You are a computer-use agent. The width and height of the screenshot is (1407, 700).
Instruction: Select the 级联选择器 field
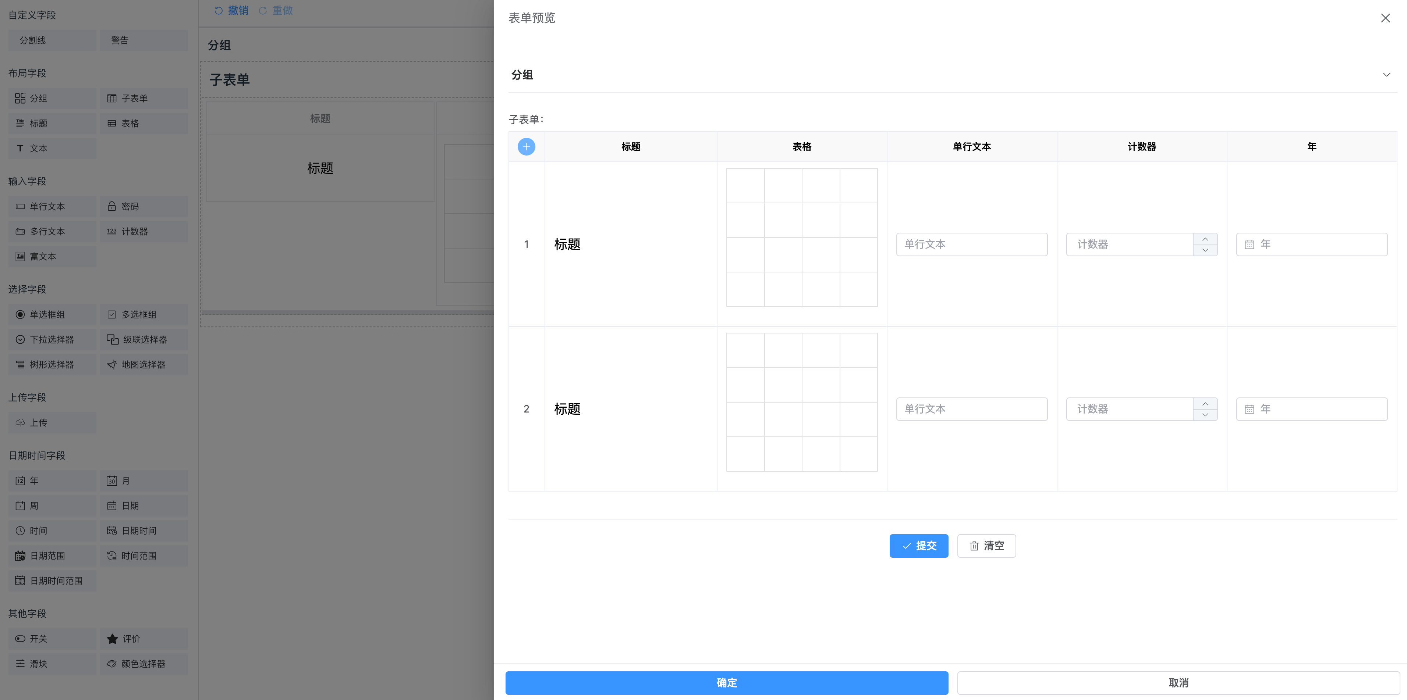click(x=143, y=339)
